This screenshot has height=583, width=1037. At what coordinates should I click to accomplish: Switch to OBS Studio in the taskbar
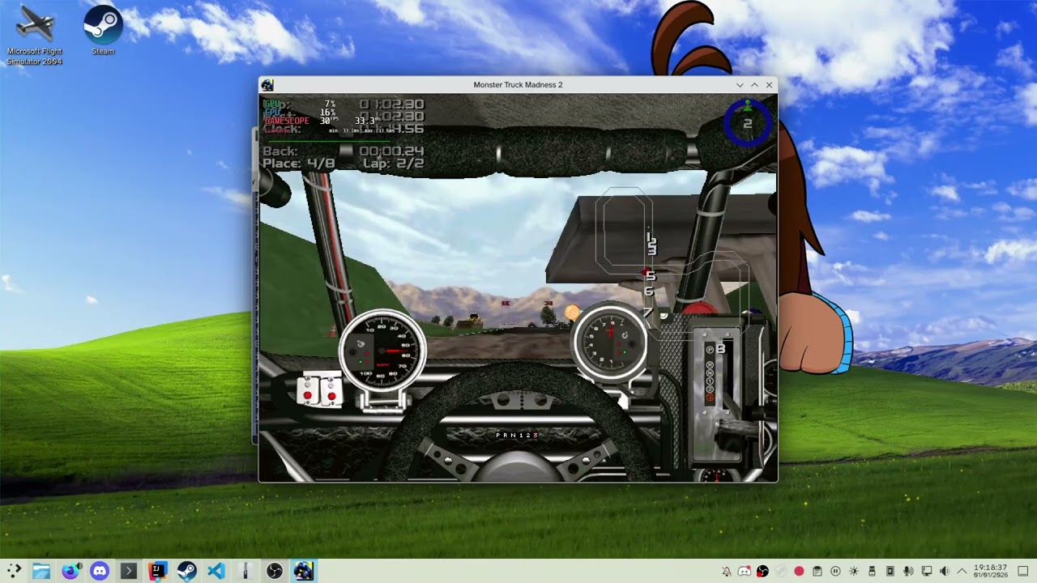point(275,571)
